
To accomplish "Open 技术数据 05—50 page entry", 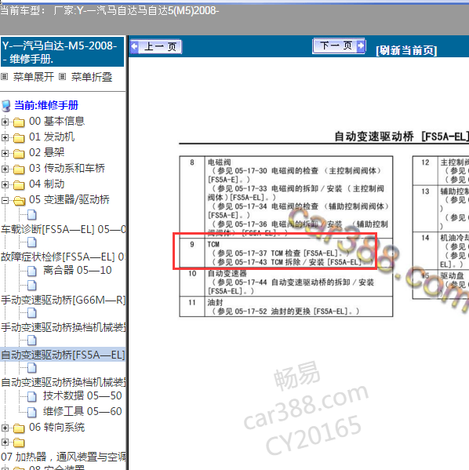I will pos(82,395).
